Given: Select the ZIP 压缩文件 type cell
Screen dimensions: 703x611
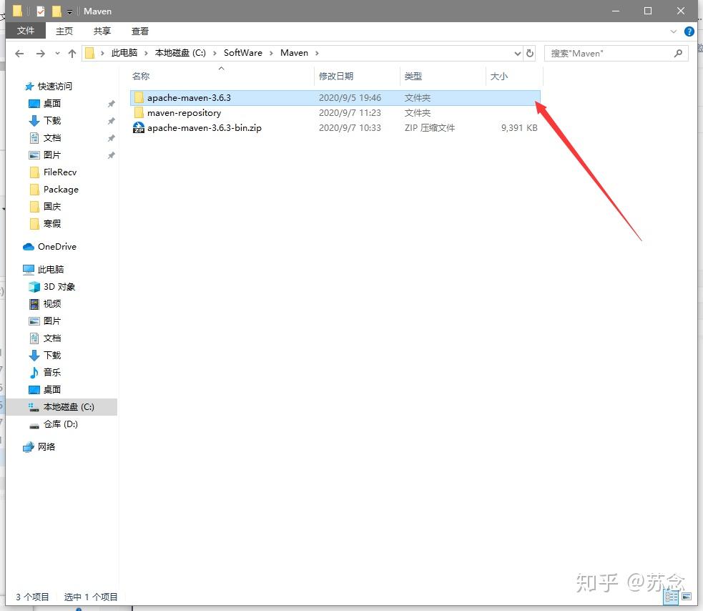Looking at the screenshot, I should pyautogui.click(x=430, y=128).
